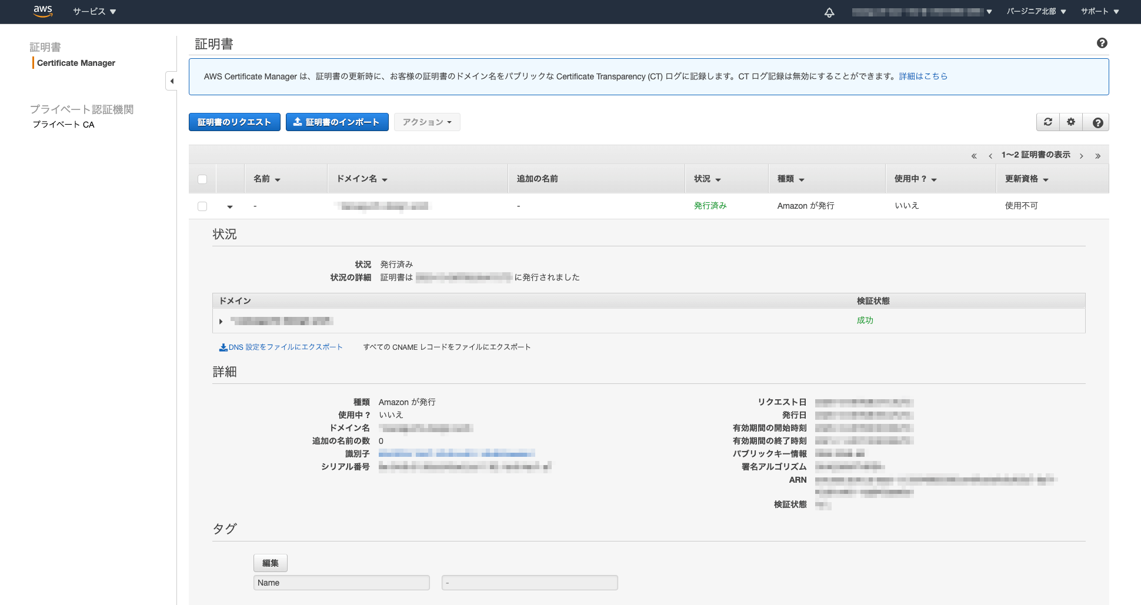The image size is (1141, 605).
Task: Click the 編集 tags button
Action: coord(271,563)
